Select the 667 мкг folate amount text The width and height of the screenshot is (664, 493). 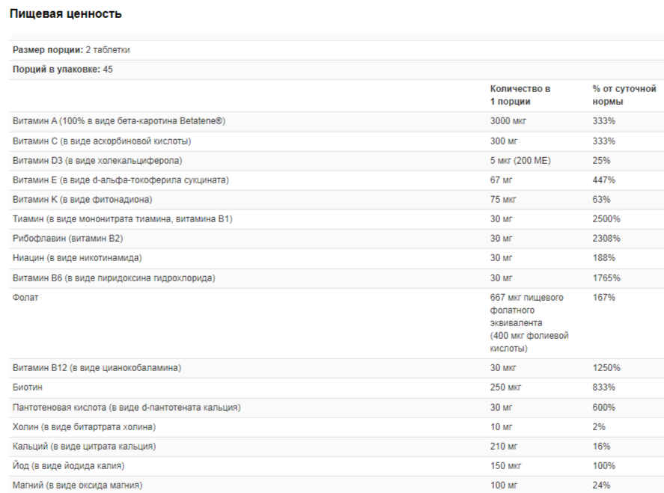[529, 323]
